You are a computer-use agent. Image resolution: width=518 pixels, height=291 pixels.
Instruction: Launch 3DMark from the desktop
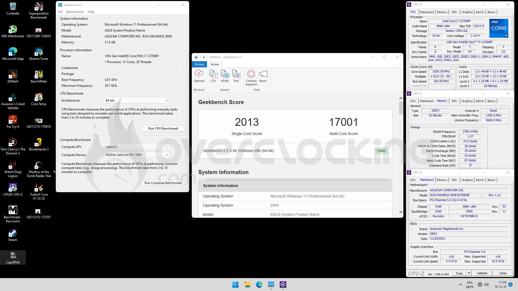[13, 77]
